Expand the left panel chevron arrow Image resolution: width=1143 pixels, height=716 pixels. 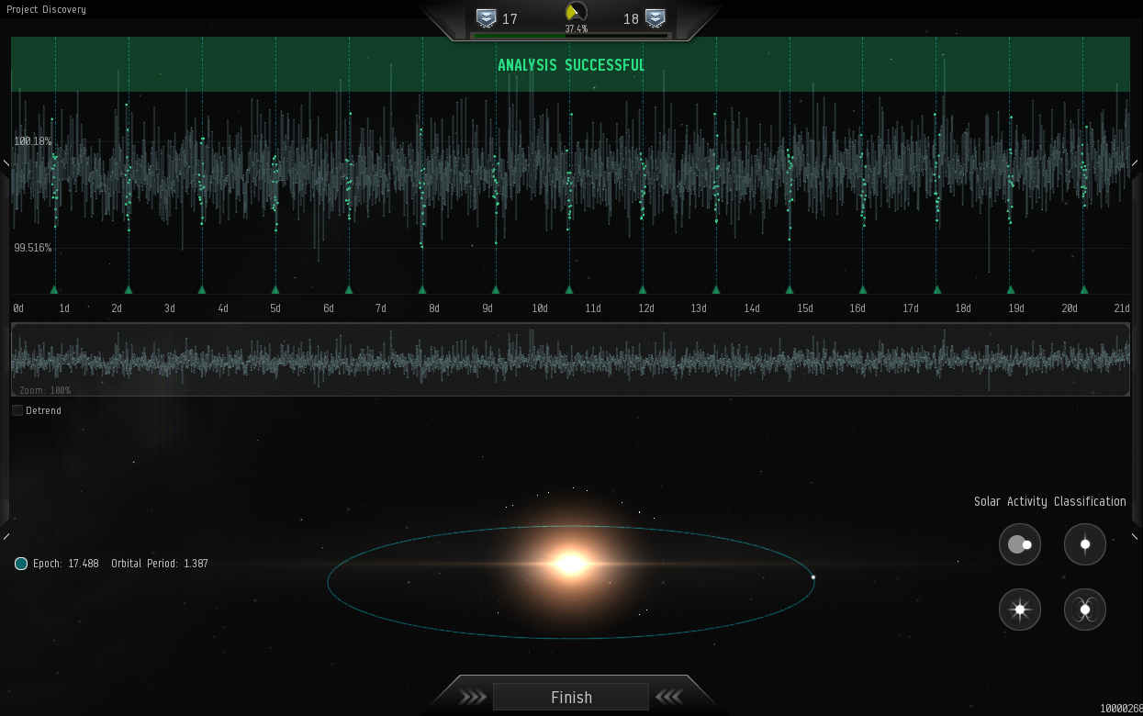click(5, 162)
